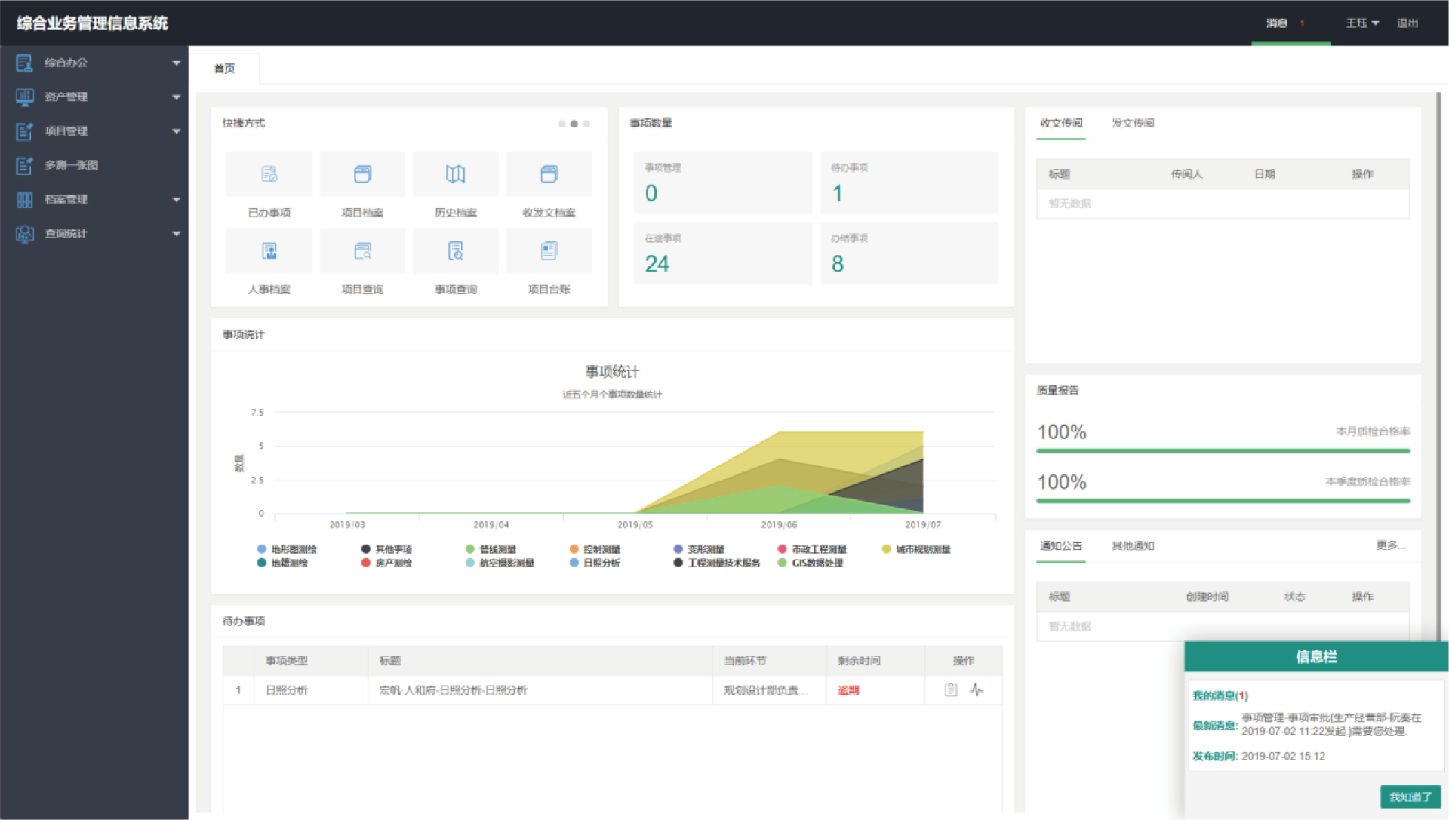Open the 已办事项 shortcut icon
Image resolution: width=1449 pixels, height=820 pixels.
[x=269, y=174]
